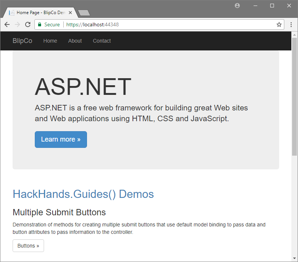Open a new browser tab
The image size is (298, 262).
84,13
